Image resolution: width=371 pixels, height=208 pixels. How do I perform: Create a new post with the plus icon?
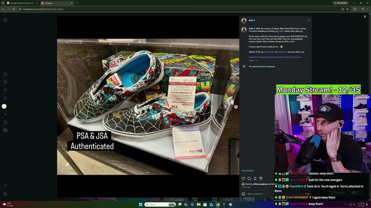[x=5, y=114]
